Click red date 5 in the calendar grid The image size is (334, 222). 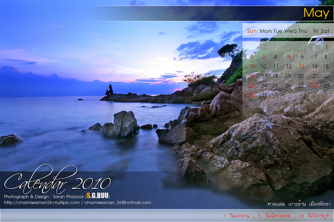pyautogui.click(x=289, y=57)
